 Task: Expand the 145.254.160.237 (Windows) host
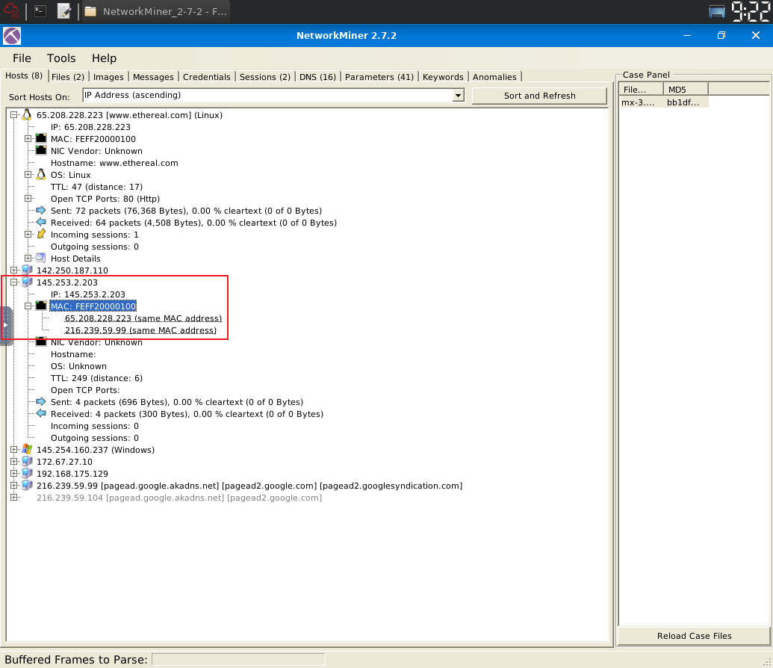[14, 450]
